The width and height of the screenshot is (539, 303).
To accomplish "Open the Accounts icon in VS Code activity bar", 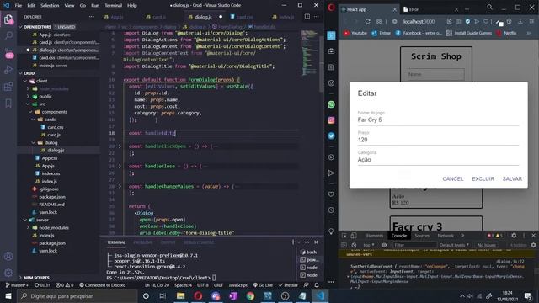I will pos(8,256).
